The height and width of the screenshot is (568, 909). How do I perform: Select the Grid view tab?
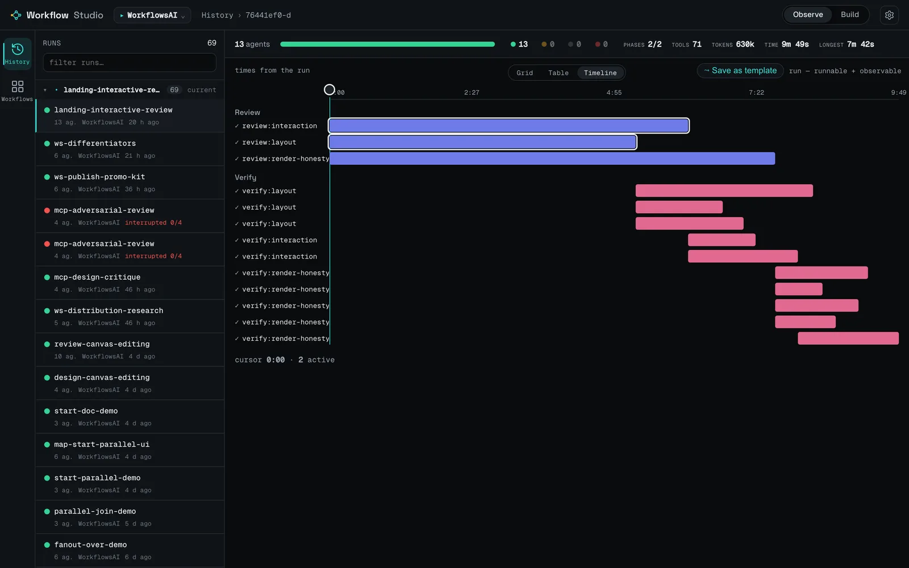524,73
